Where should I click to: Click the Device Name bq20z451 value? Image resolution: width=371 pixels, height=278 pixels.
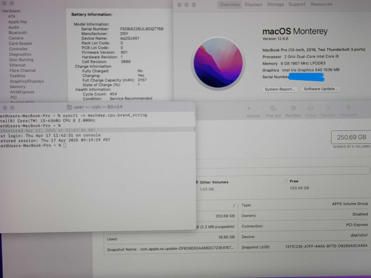[x=130, y=38]
